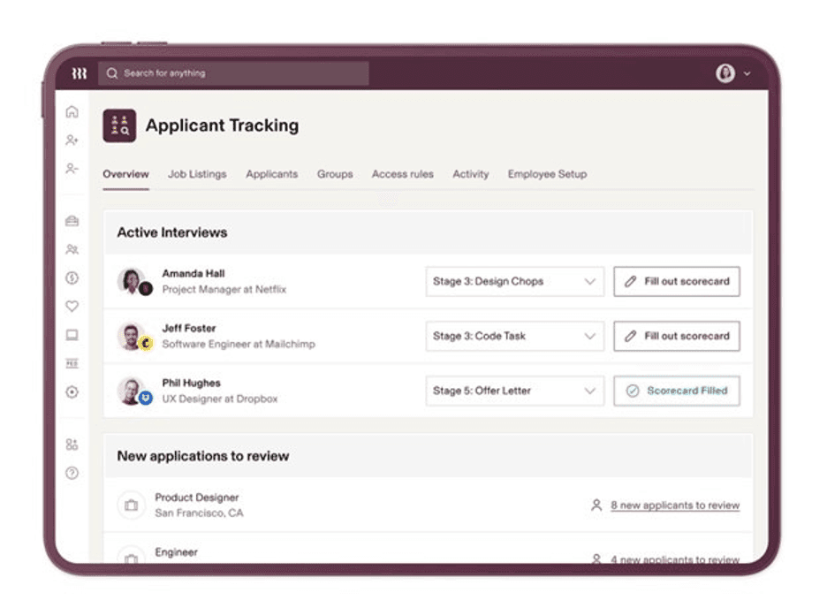Viewport: 827px width, 608px height.
Task: Select the benefits heart icon
Action: [72, 307]
